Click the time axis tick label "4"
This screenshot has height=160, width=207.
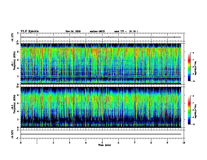[x=86, y=143]
